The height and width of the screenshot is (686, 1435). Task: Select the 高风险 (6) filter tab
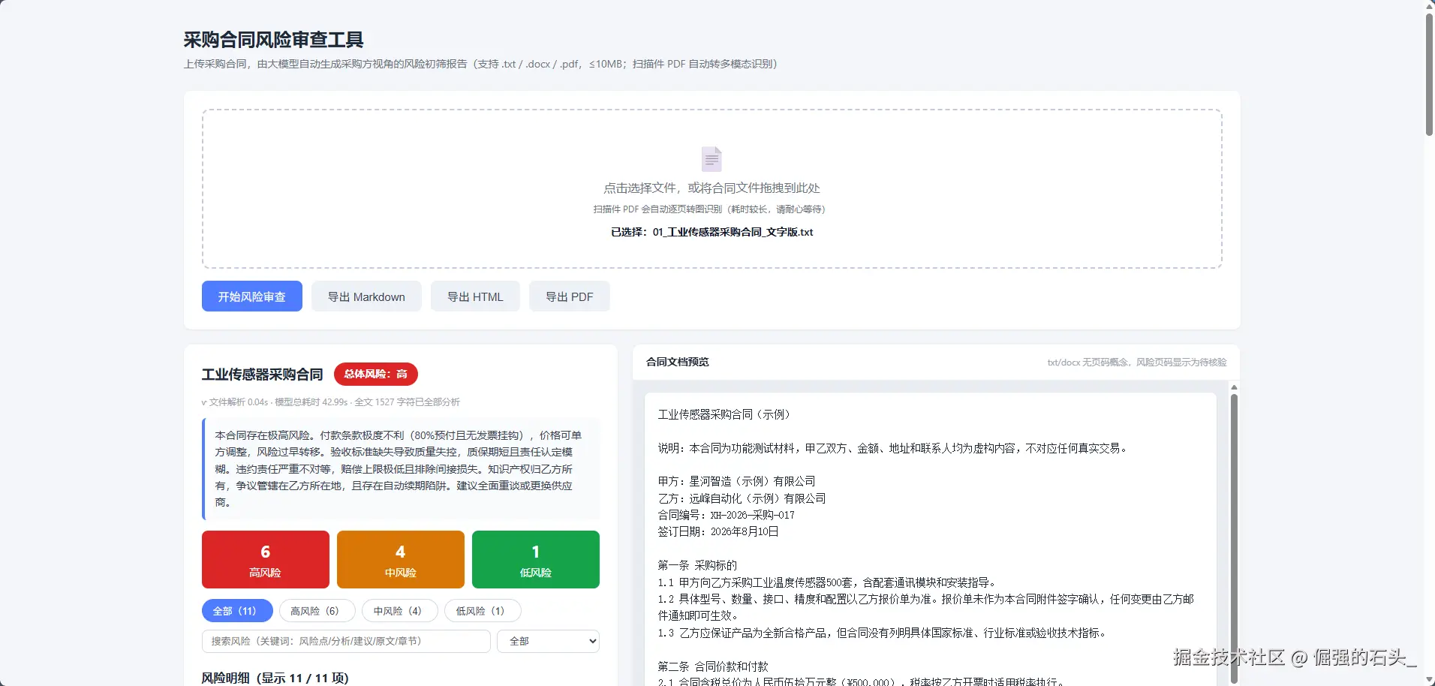pyautogui.click(x=317, y=611)
